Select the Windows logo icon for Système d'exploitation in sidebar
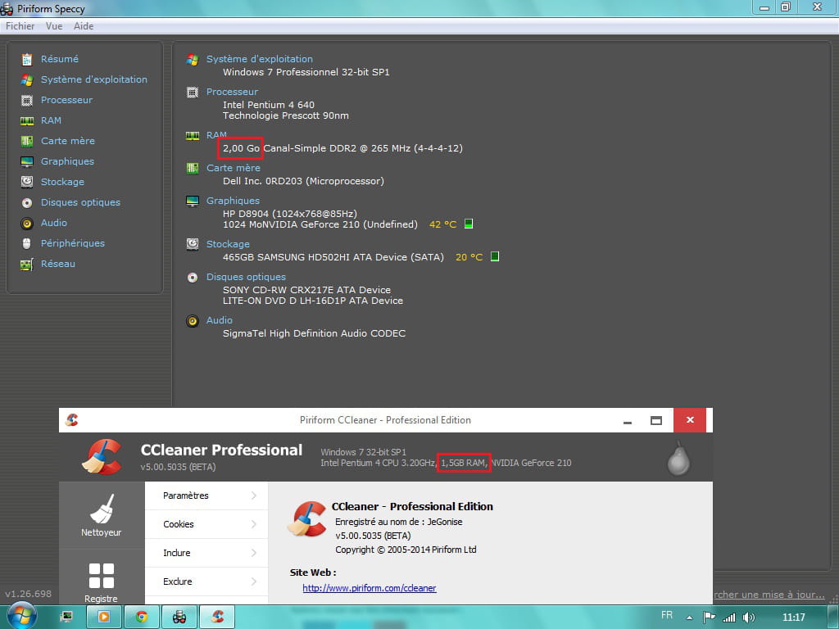 pyautogui.click(x=27, y=79)
